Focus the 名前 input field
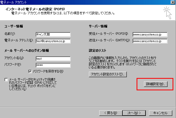The height and width of the screenshot is (118, 176). coord(53,35)
